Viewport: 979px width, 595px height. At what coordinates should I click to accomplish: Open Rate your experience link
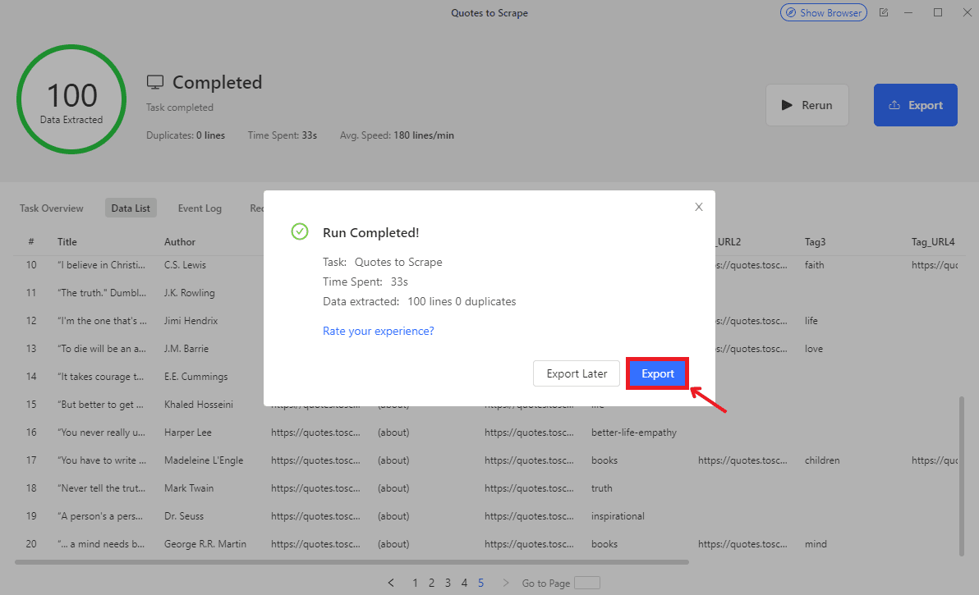379,331
